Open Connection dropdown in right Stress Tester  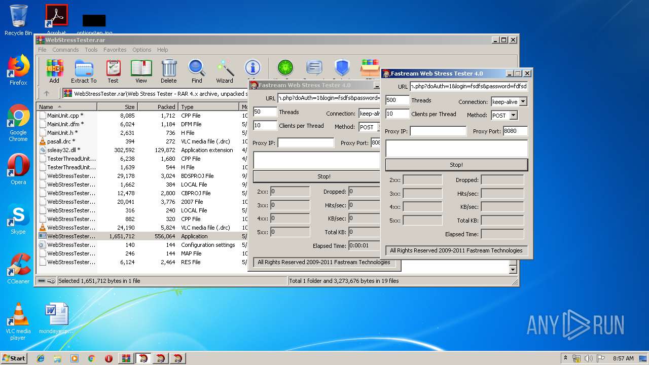523,102
